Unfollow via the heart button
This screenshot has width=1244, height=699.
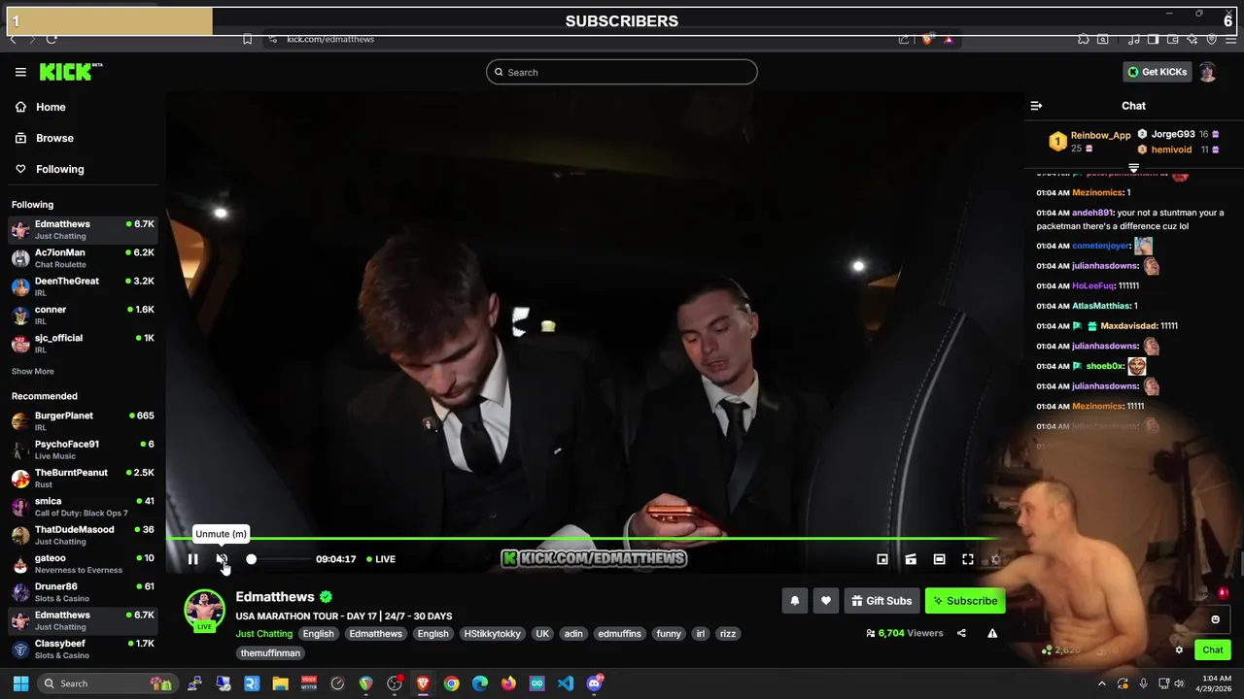(826, 601)
